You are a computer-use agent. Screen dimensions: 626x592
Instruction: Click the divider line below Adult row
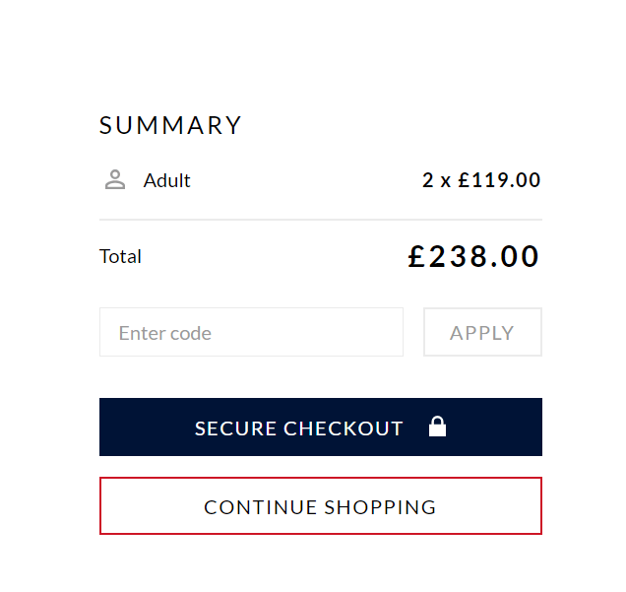point(321,220)
